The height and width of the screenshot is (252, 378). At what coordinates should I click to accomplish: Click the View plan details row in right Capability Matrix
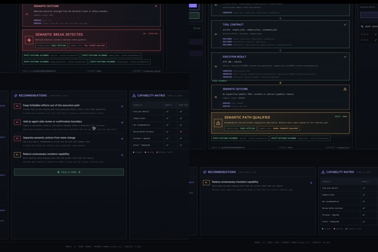349,188
